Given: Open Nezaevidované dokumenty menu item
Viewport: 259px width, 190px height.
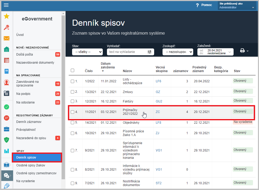Looking at the screenshot, I should pyautogui.click(x=35, y=62).
